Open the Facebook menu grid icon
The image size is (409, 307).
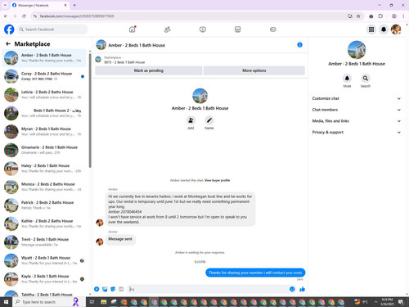tap(371, 29)
